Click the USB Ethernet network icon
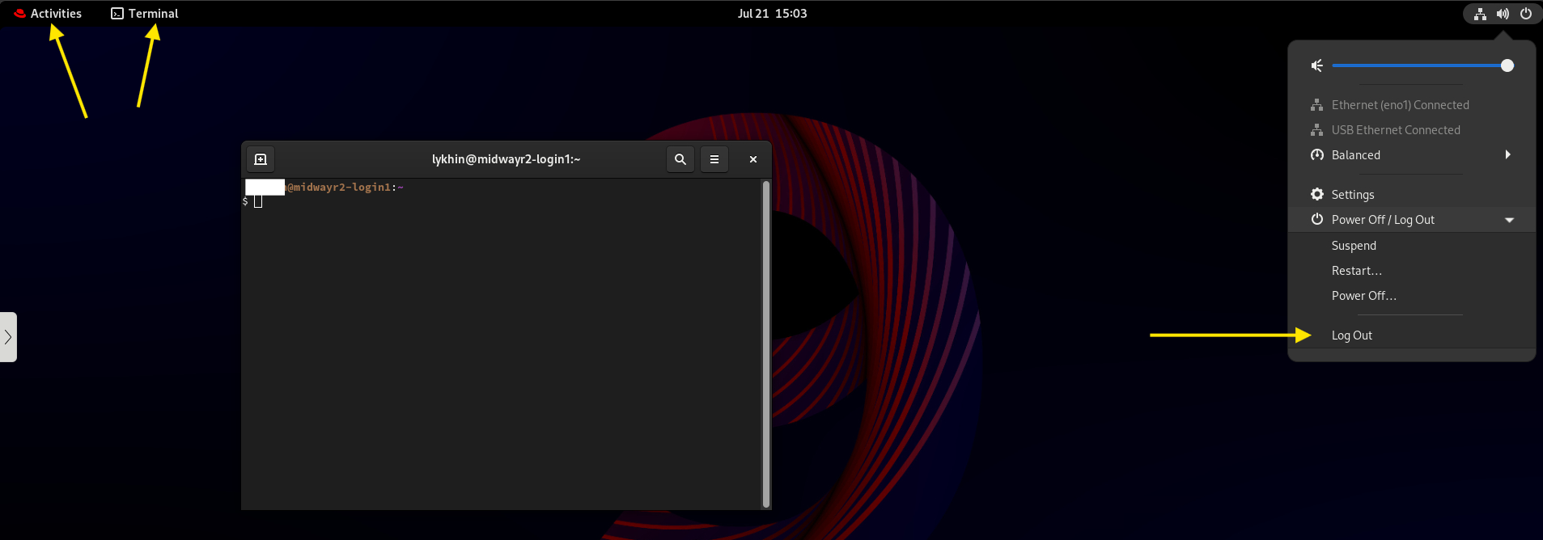 [1317, 130]
